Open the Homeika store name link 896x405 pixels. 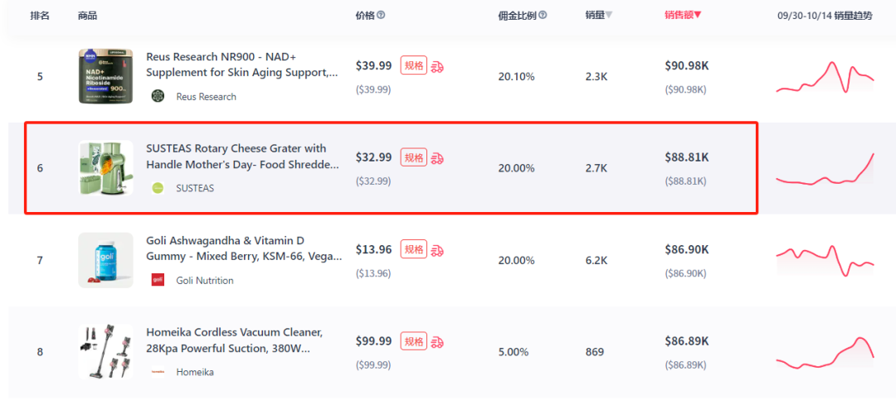(195, 372)
